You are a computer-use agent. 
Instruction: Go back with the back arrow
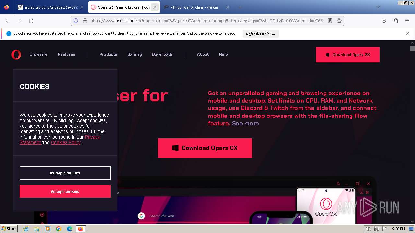click(x=8, y=21)
